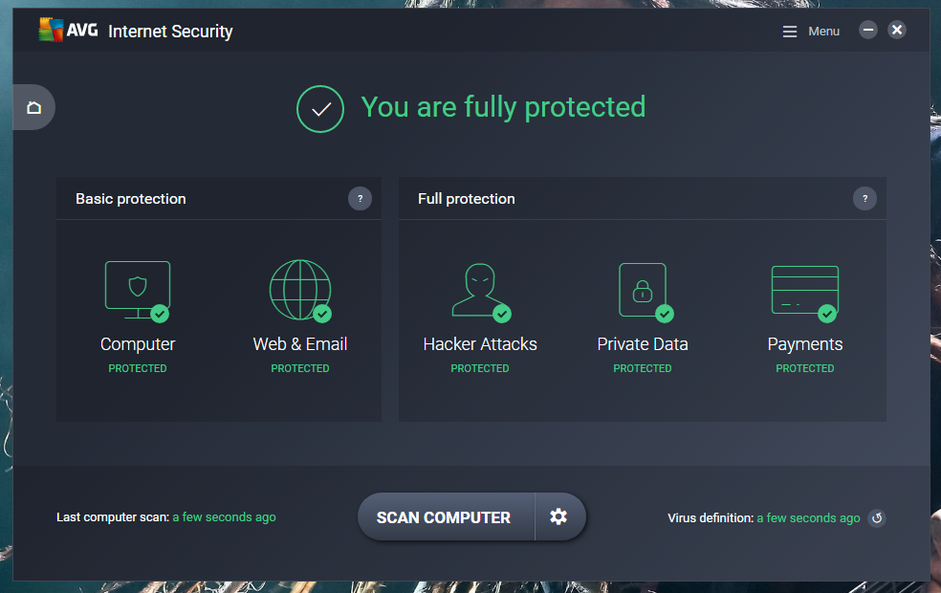The height and width of the screenshot is (593, 941).
Task: Click the Home icon on the left edge
Action: coord(33,106)
